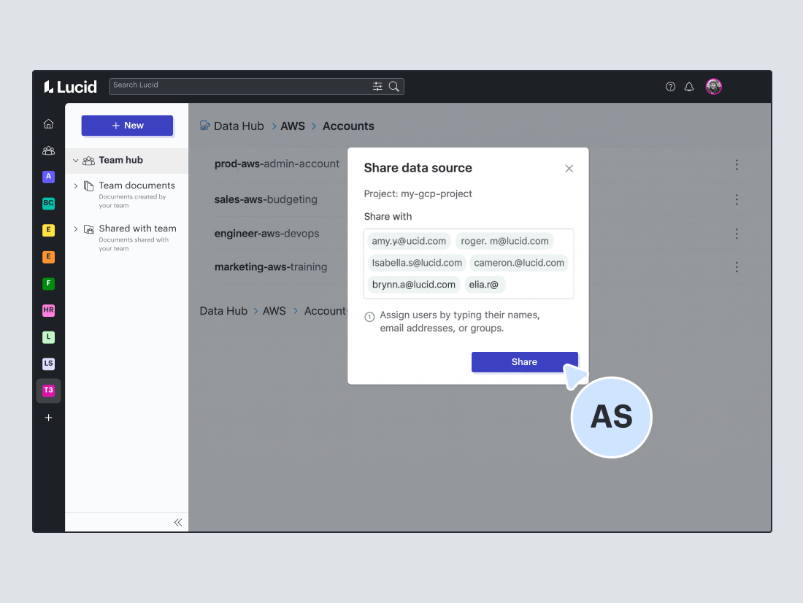Viewport: 803px width, 603px height.
Task: Click the Search Lucid input field
Action: click(239, 86)
